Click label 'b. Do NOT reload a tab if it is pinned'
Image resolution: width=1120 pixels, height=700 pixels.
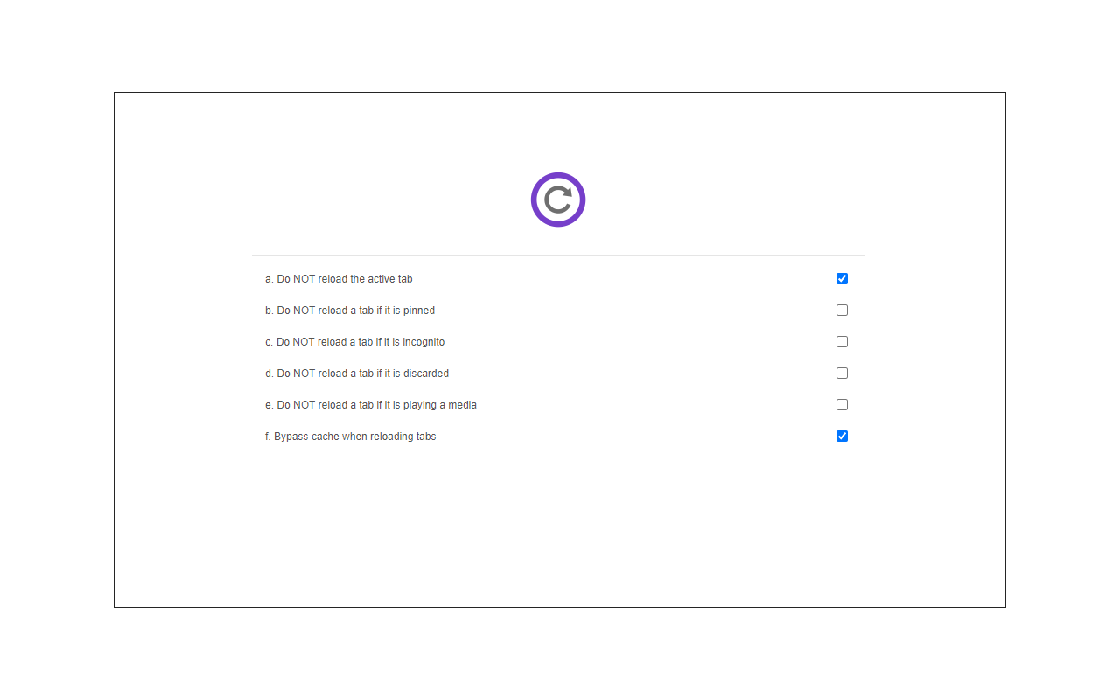[350, 311]
